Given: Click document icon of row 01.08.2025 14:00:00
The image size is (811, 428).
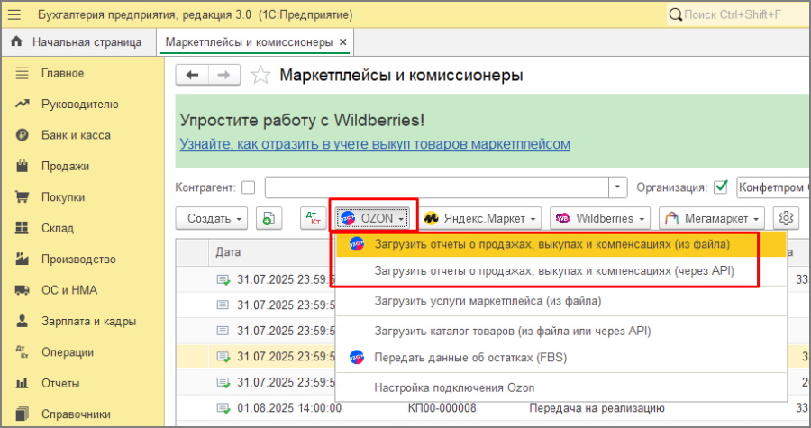Looking at the screenshot, I should [223, 408].
